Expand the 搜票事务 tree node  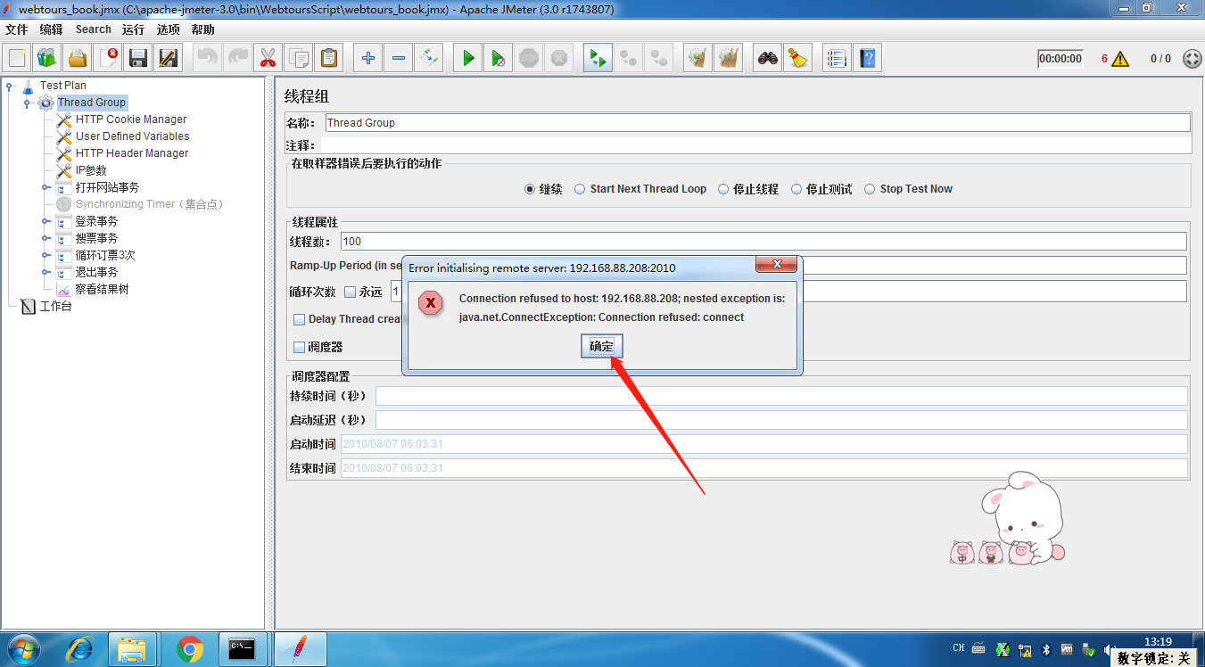[45, 238]
